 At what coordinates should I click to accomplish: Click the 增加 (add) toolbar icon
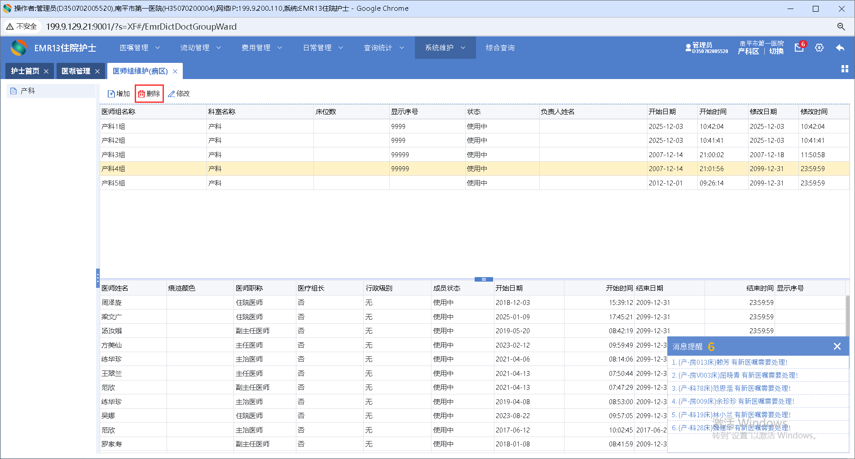pyautogui.click(x=111, y=94)
